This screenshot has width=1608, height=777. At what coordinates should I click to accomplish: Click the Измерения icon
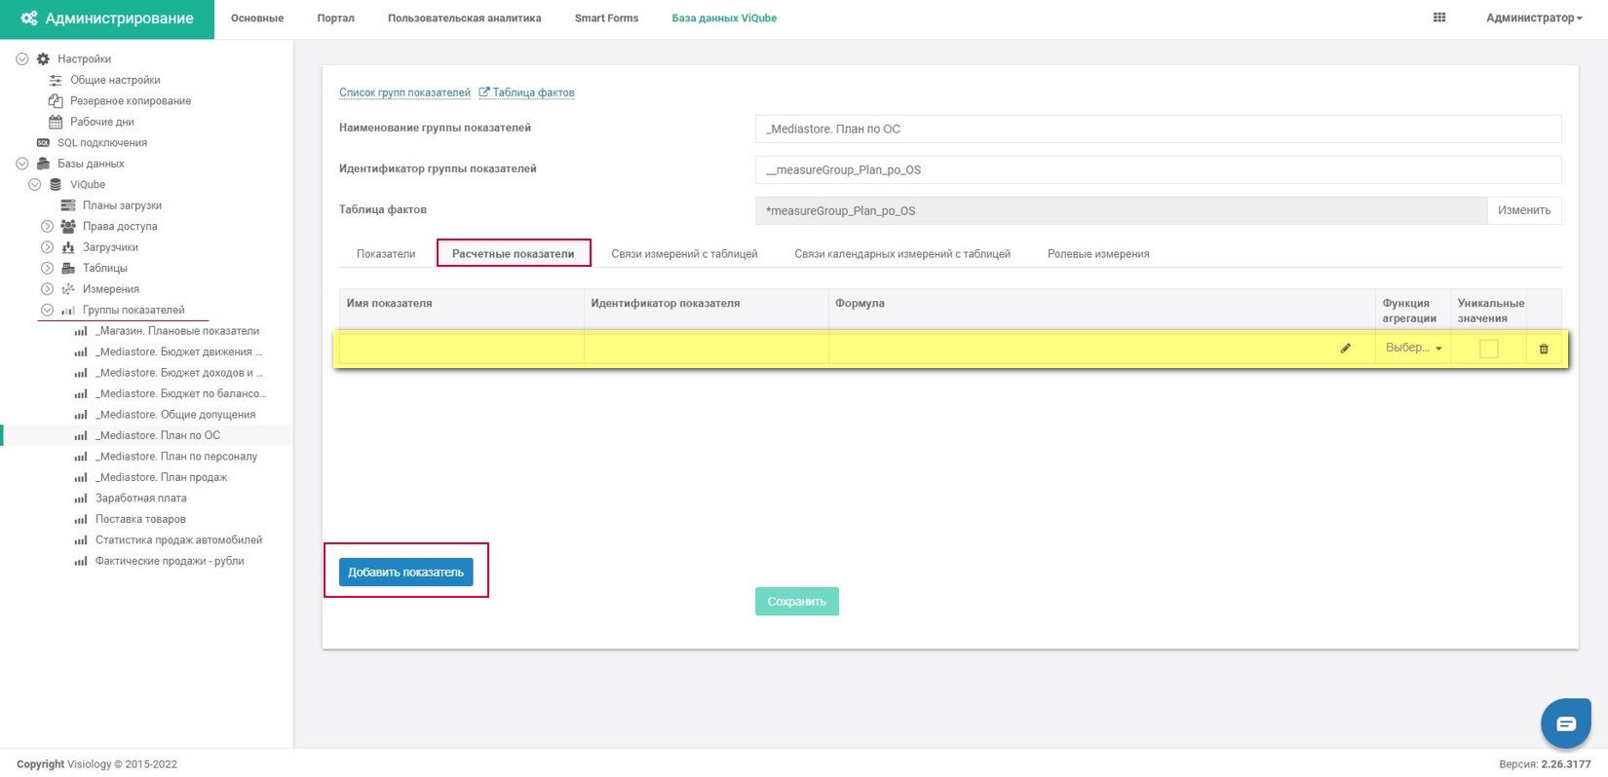[68, 289]
